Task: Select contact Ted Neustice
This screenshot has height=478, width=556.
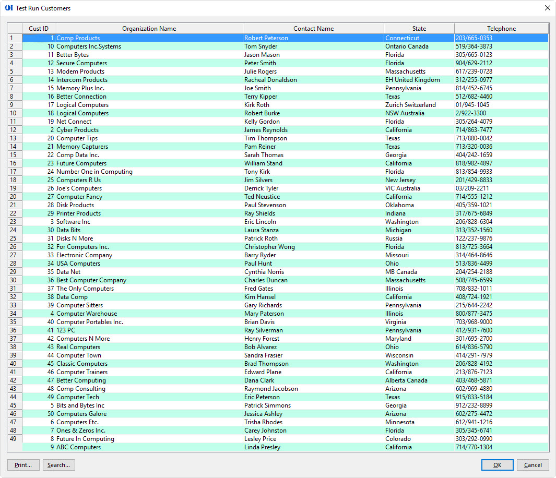Action: pos(313,197)
